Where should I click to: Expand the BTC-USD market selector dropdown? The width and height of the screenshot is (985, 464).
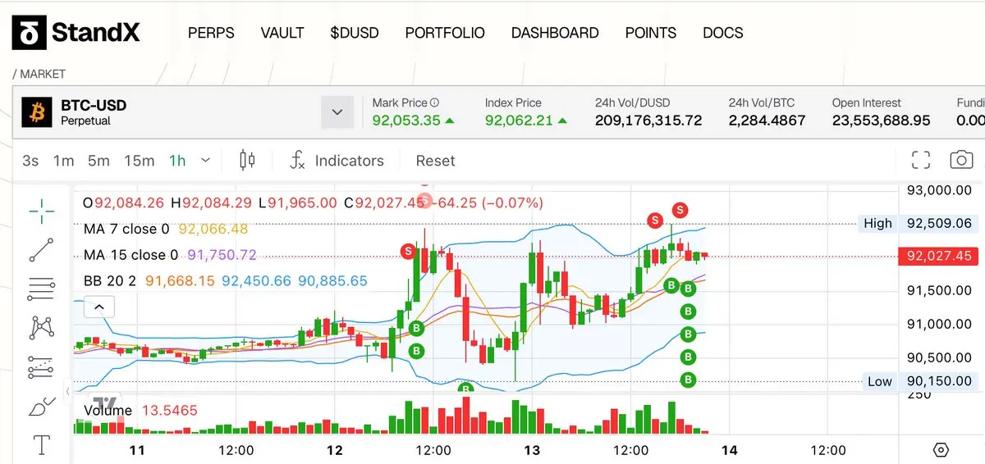[337, 111]
